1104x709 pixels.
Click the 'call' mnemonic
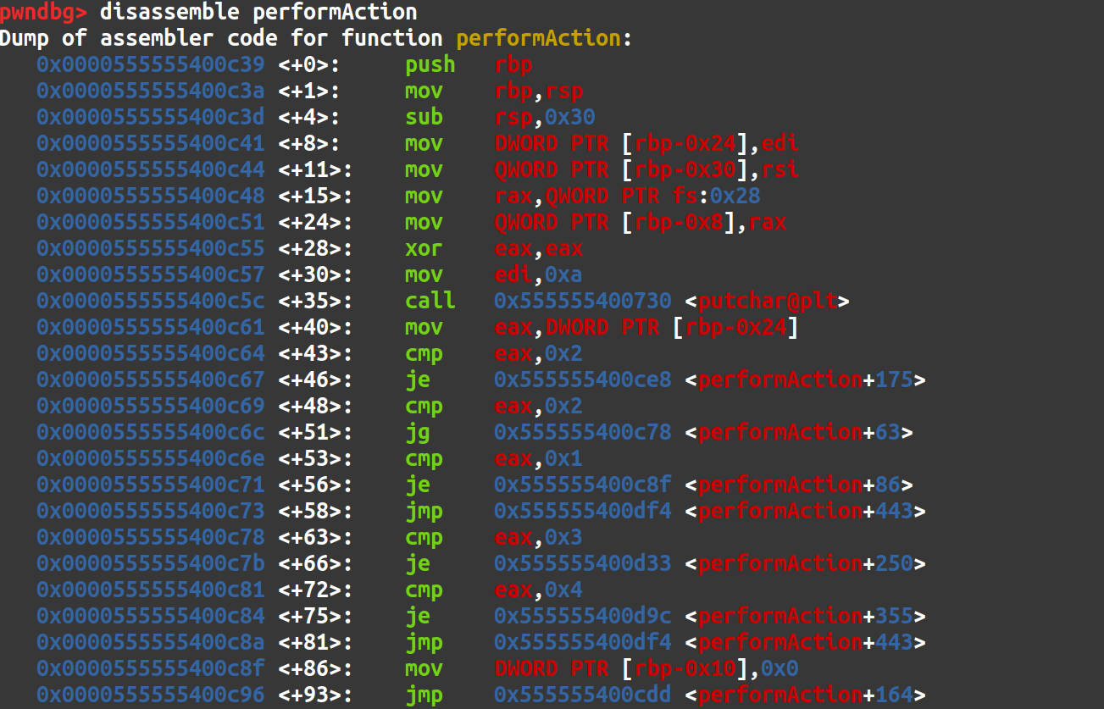pyautogui.click(x=430, y=301)
